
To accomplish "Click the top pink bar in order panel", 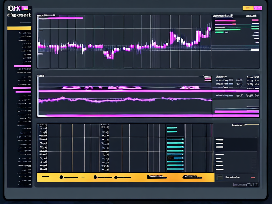I will pyautogui.click(x=225, y=20).
